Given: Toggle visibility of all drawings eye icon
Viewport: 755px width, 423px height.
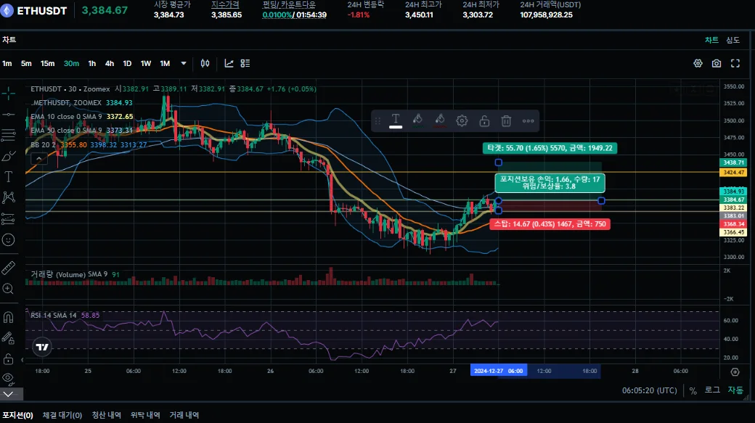Looking at the screenshot, I should [8, 378].
